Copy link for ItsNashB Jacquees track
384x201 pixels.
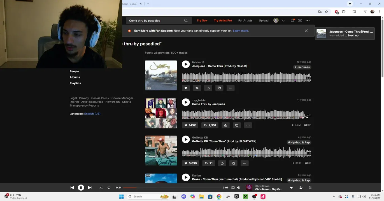(219, 88)
